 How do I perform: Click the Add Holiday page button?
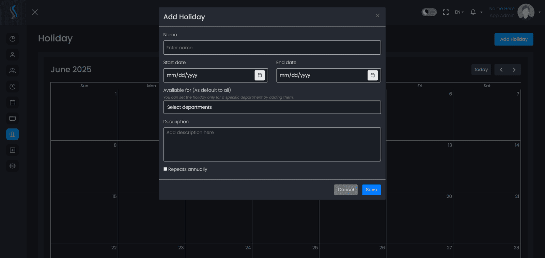[514, 39]
